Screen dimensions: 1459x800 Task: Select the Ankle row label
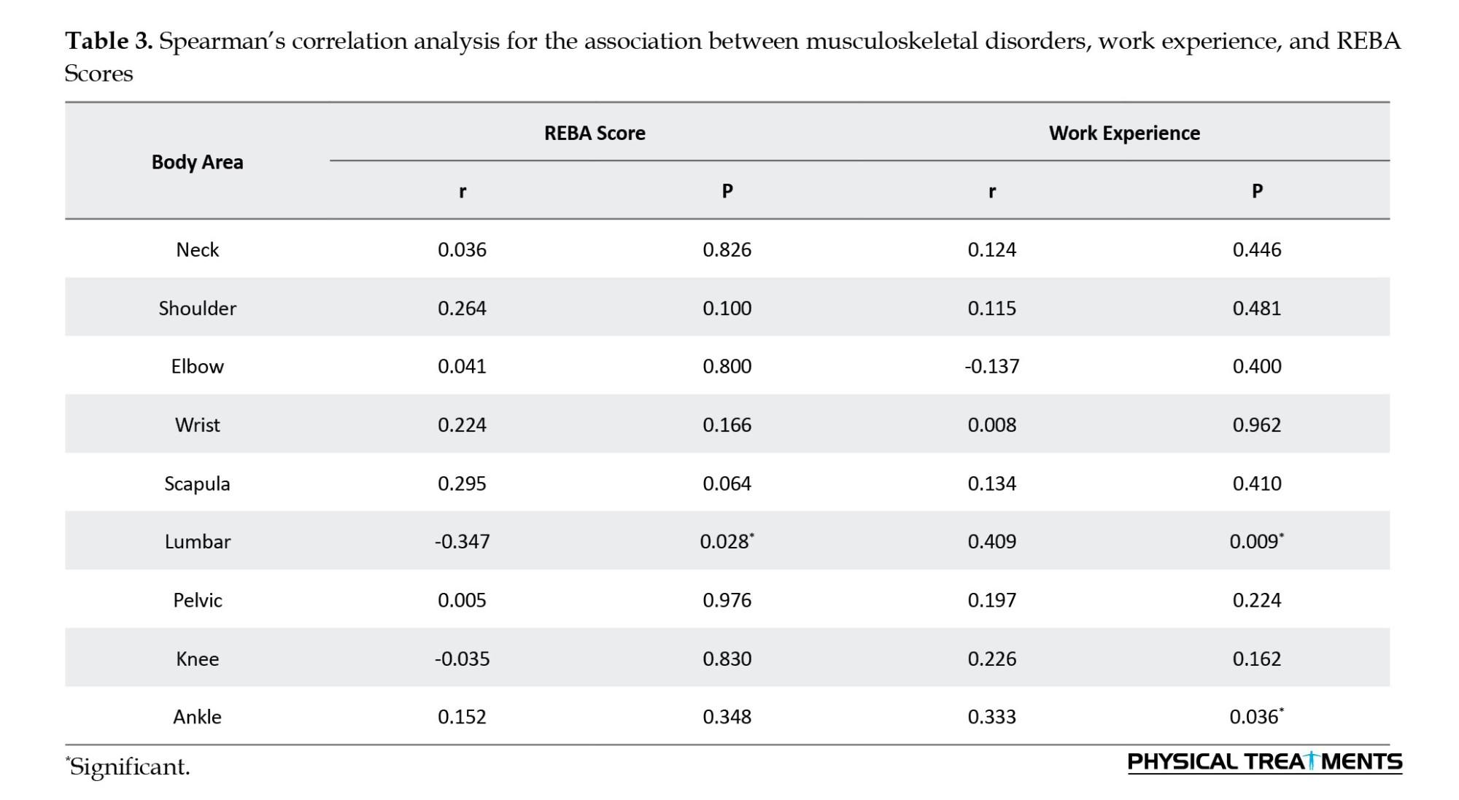(x=197, y=717)
